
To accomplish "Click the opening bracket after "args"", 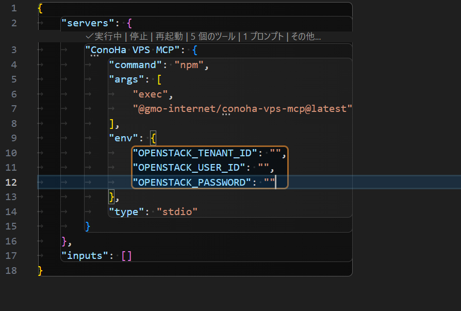I will pos(159,79).
